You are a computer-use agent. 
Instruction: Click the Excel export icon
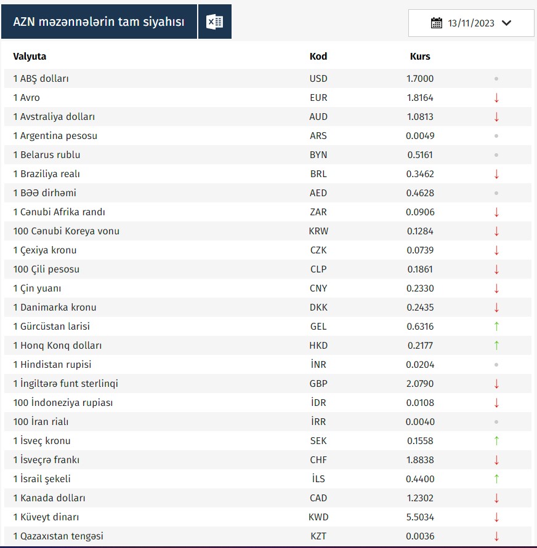click(214, 22)
